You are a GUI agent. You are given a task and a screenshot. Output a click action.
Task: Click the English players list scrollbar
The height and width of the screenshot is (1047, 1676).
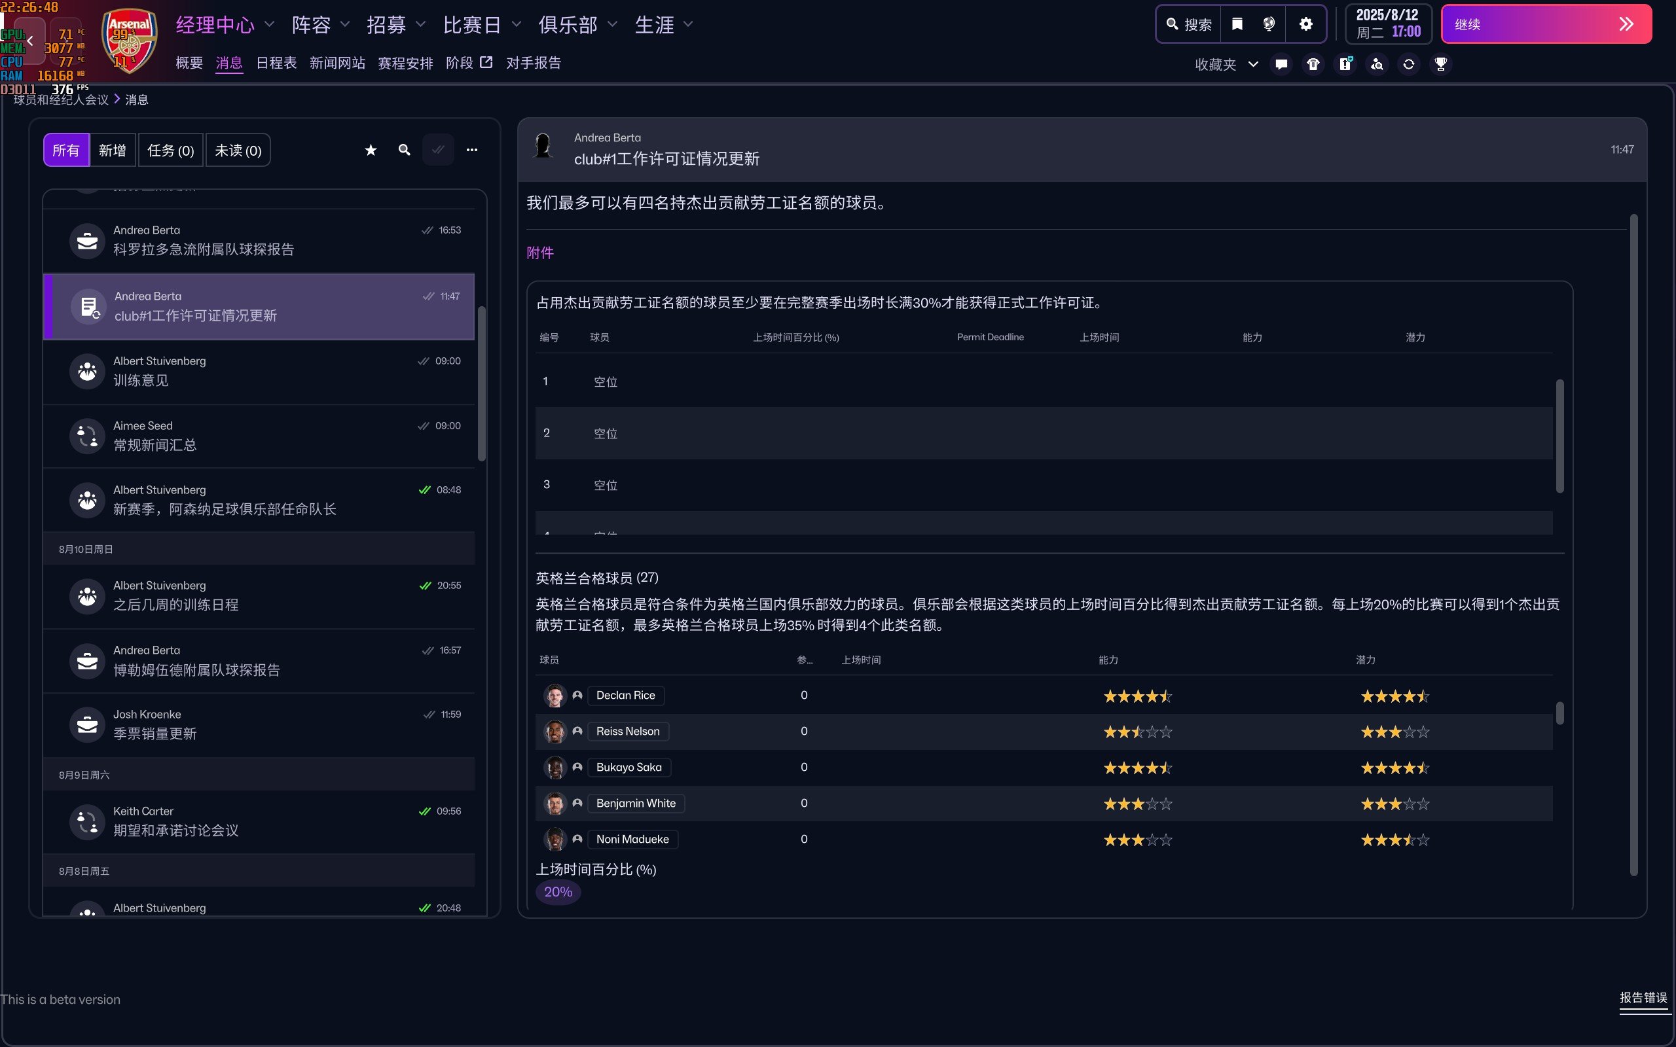[1559, 713]
